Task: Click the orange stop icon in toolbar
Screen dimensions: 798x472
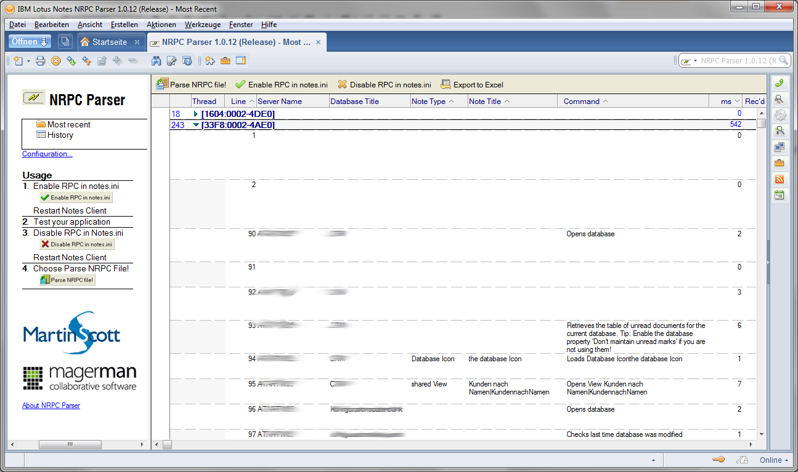Action: (56, 60)
